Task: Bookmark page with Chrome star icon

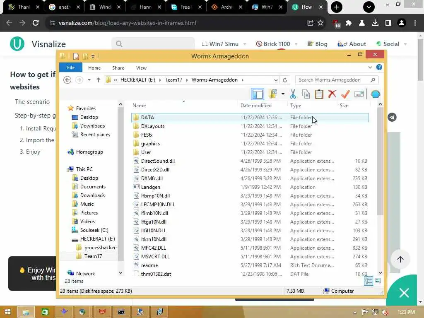Action: click(x=320, y=23)
